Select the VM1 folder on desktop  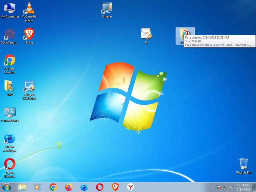[9, 88]
